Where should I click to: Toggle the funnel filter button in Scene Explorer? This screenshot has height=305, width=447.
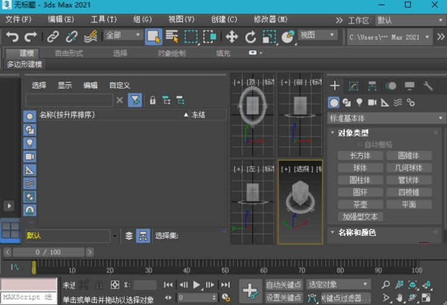click(x=135, y=100)
